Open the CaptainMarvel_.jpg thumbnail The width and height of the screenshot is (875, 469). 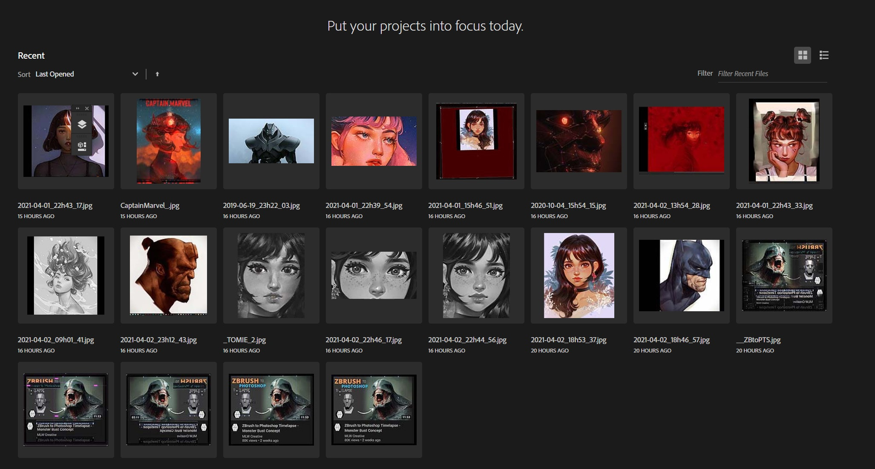tap(169, 141)
